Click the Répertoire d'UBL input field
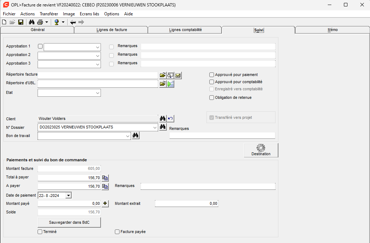Viewport: 370px width, 243px height. pos(98,84)
